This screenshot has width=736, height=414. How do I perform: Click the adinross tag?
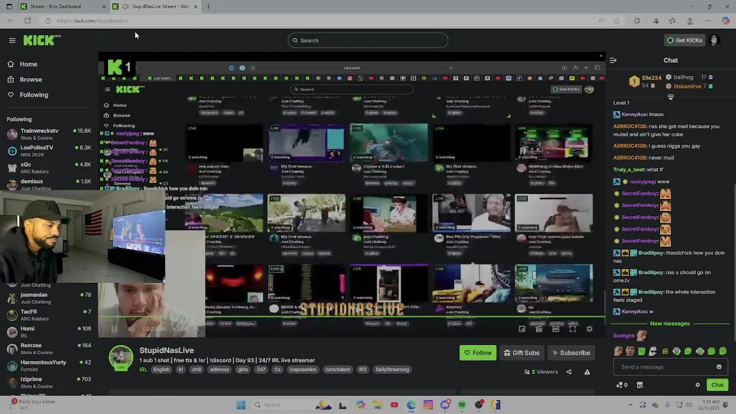[220, 370]
